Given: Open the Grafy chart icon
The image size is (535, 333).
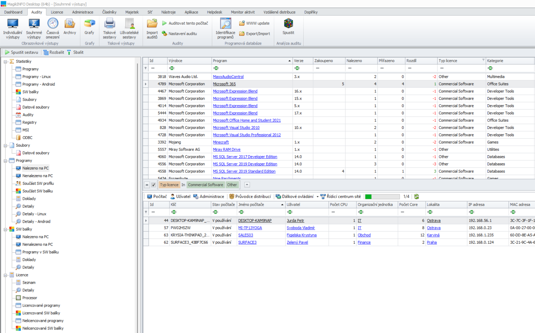Looking at the screenshot, I should pyautogui.click(x=89, y=24).
